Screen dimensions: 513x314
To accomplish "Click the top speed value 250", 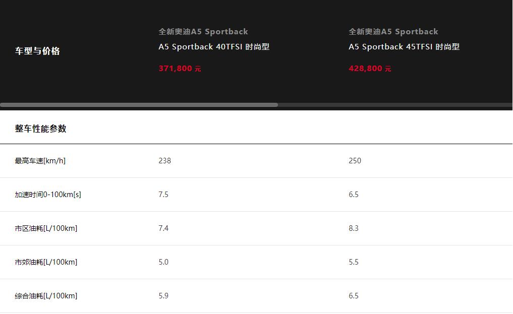I will 355,161.
